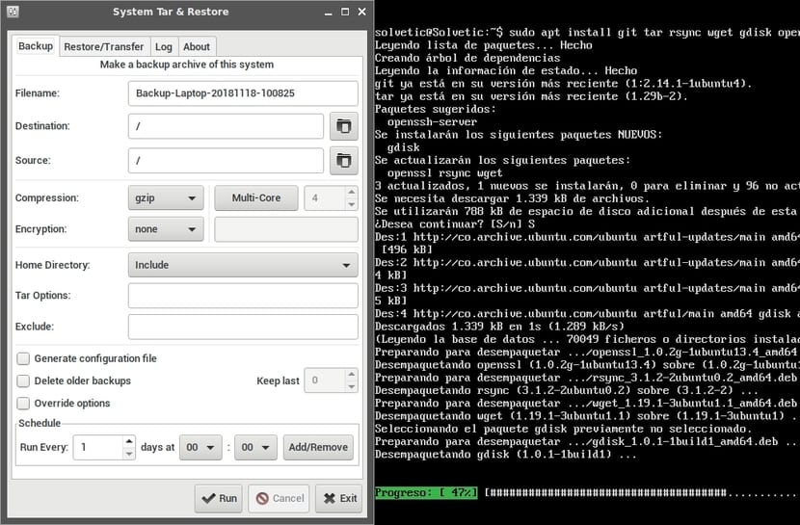This screenshot has width=800, height=525.
Task: Open the schedule minutes dropdown
Action: click(255, 447)
